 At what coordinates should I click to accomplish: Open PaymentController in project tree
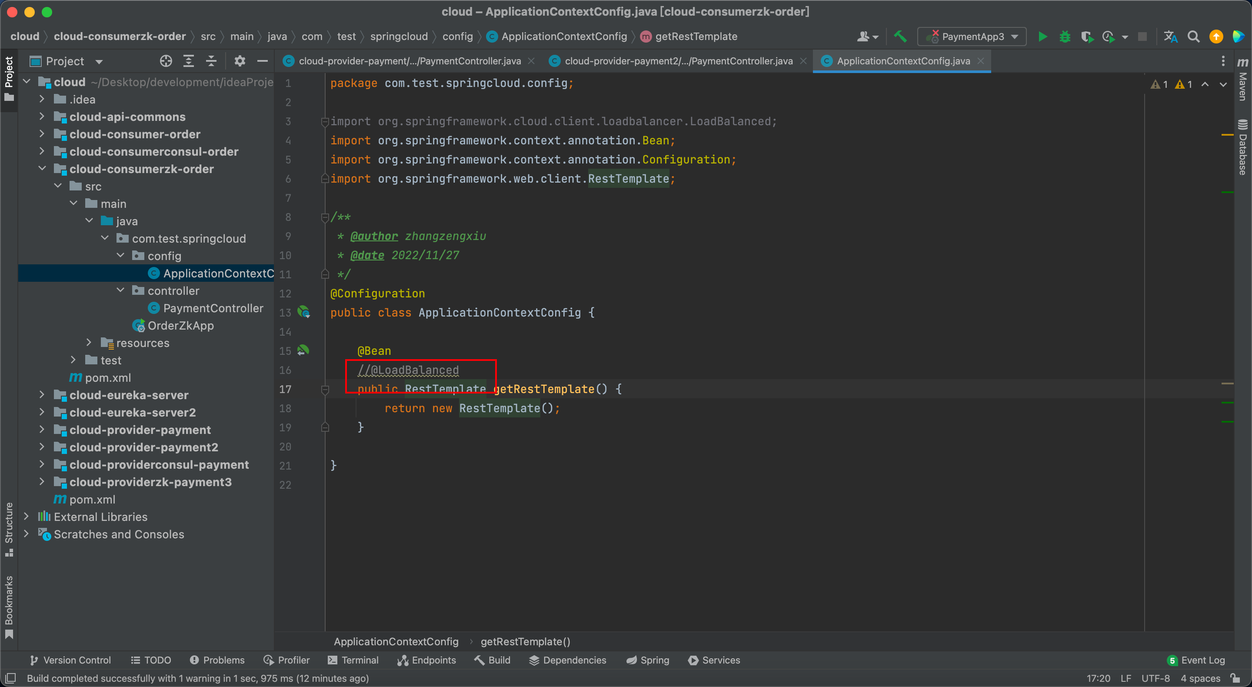(x=213, y=308)
